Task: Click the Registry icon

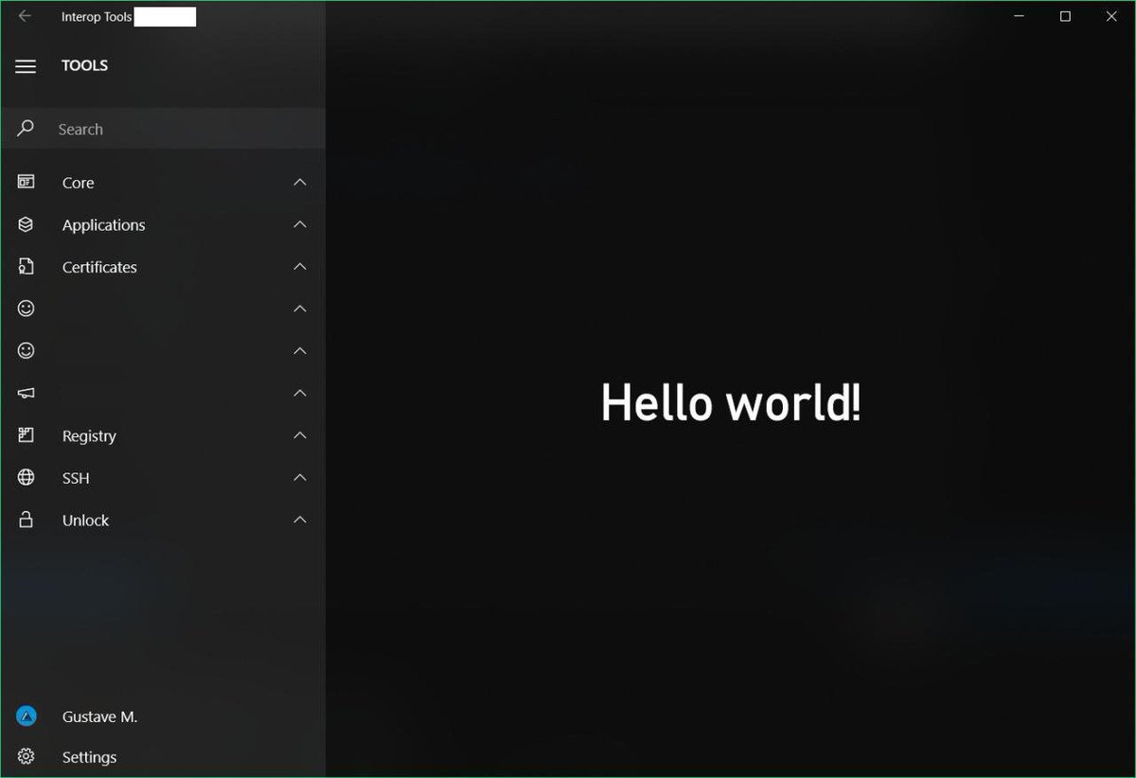Action: click(26, 435)
